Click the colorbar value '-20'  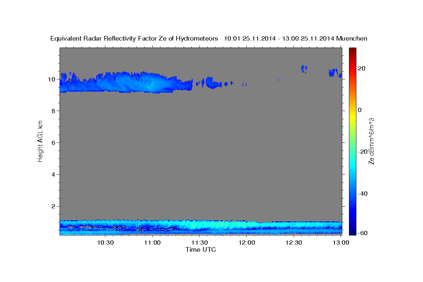362,152
